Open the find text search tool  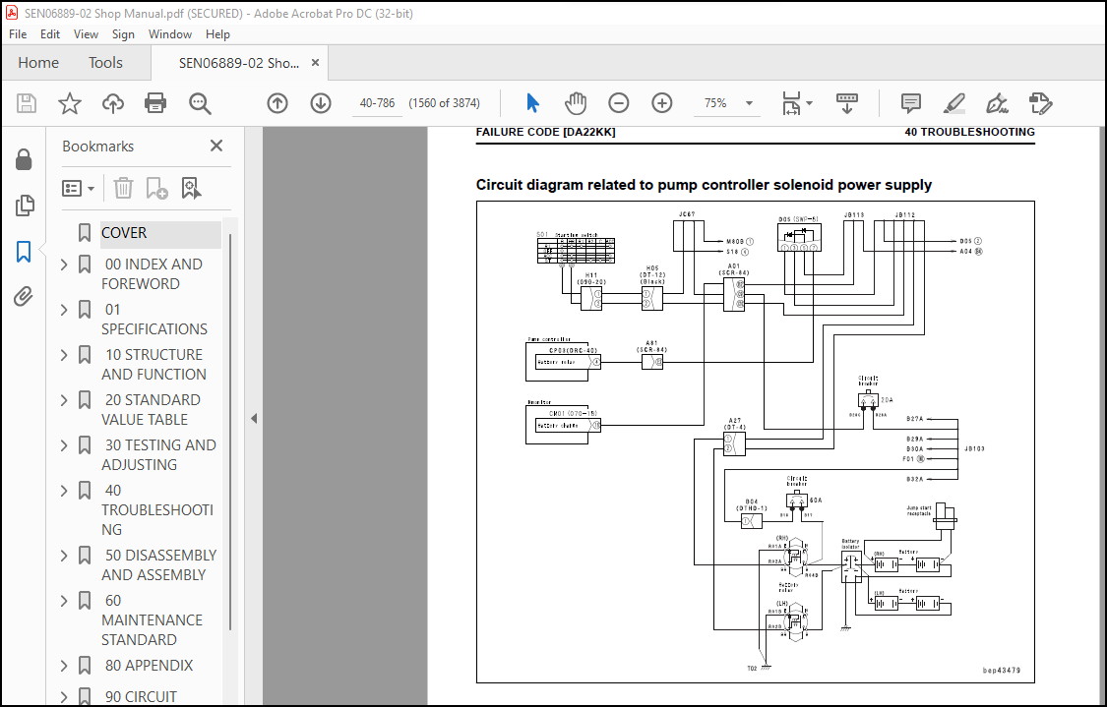[x=200, y=103]
